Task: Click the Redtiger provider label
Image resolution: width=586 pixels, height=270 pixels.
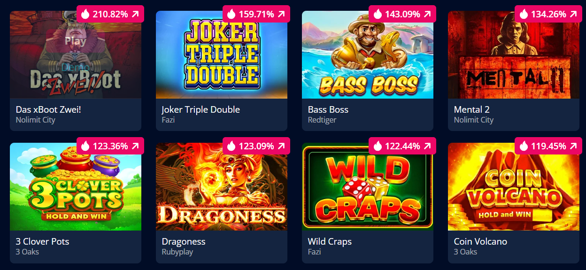Action: coord(322,120)
